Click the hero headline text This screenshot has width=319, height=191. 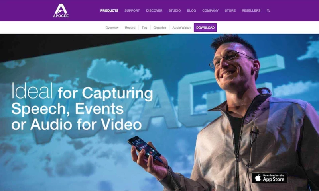[x=82, y=106]
